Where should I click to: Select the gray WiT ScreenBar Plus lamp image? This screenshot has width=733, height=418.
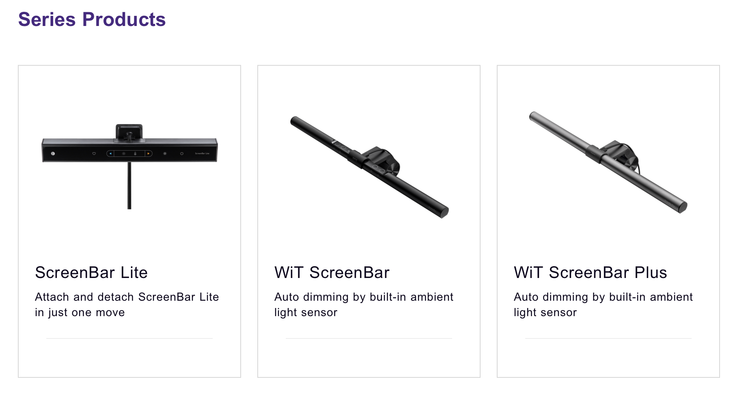coord(608,162)
